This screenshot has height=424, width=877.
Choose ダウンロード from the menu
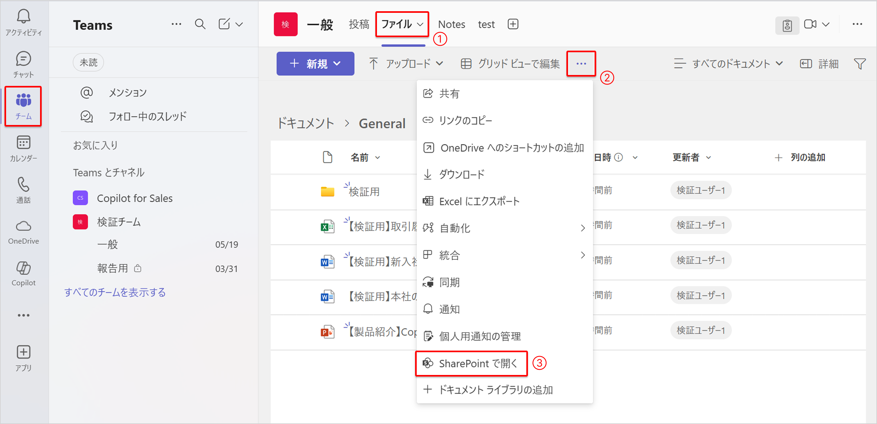pyautogui.click(x=505, y=175)
